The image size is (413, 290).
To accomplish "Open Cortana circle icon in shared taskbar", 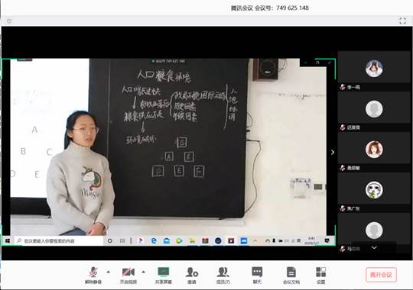I will [x=110, y=241].
